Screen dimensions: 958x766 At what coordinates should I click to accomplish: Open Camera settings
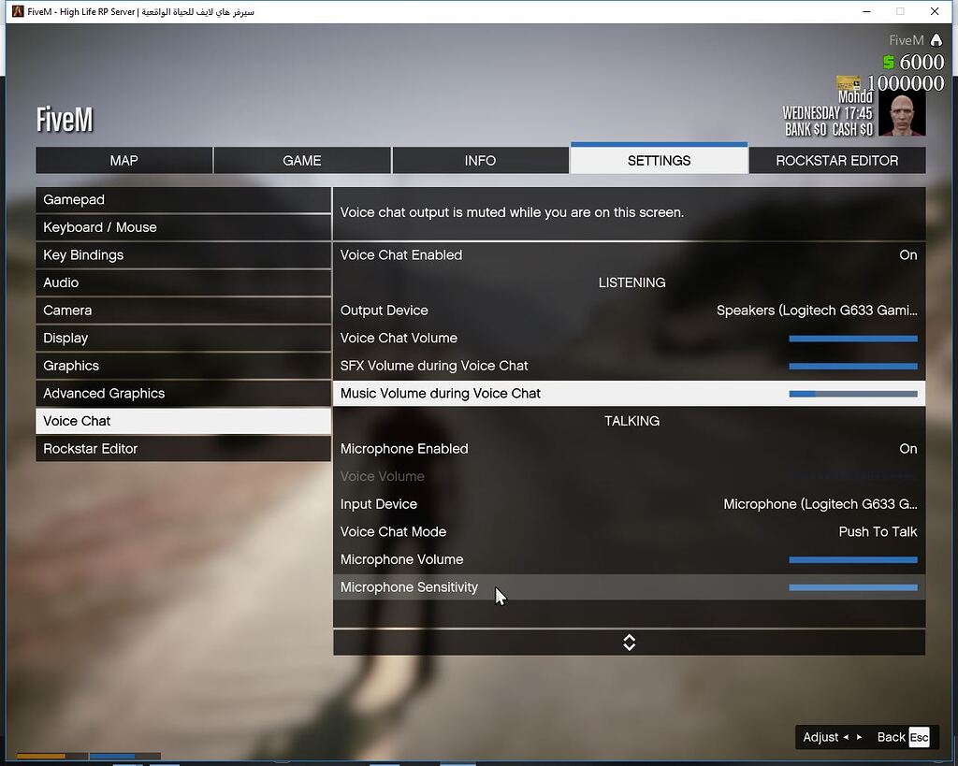coord(183,311)
